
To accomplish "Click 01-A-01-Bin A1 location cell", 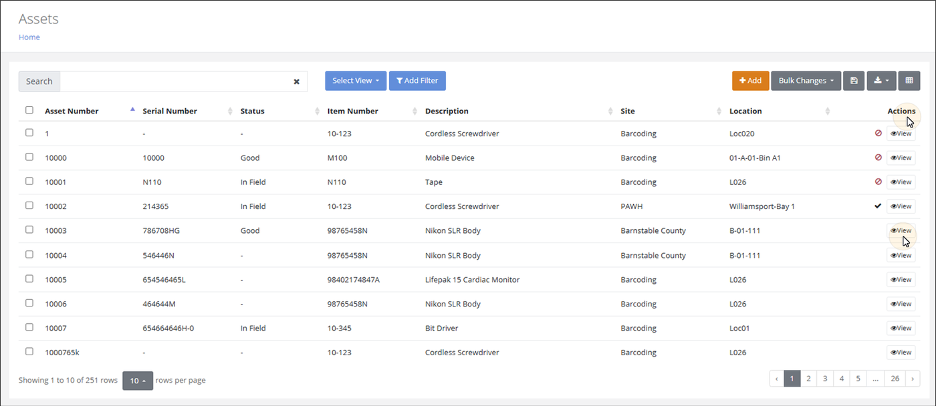I will [x=755, y=158].
